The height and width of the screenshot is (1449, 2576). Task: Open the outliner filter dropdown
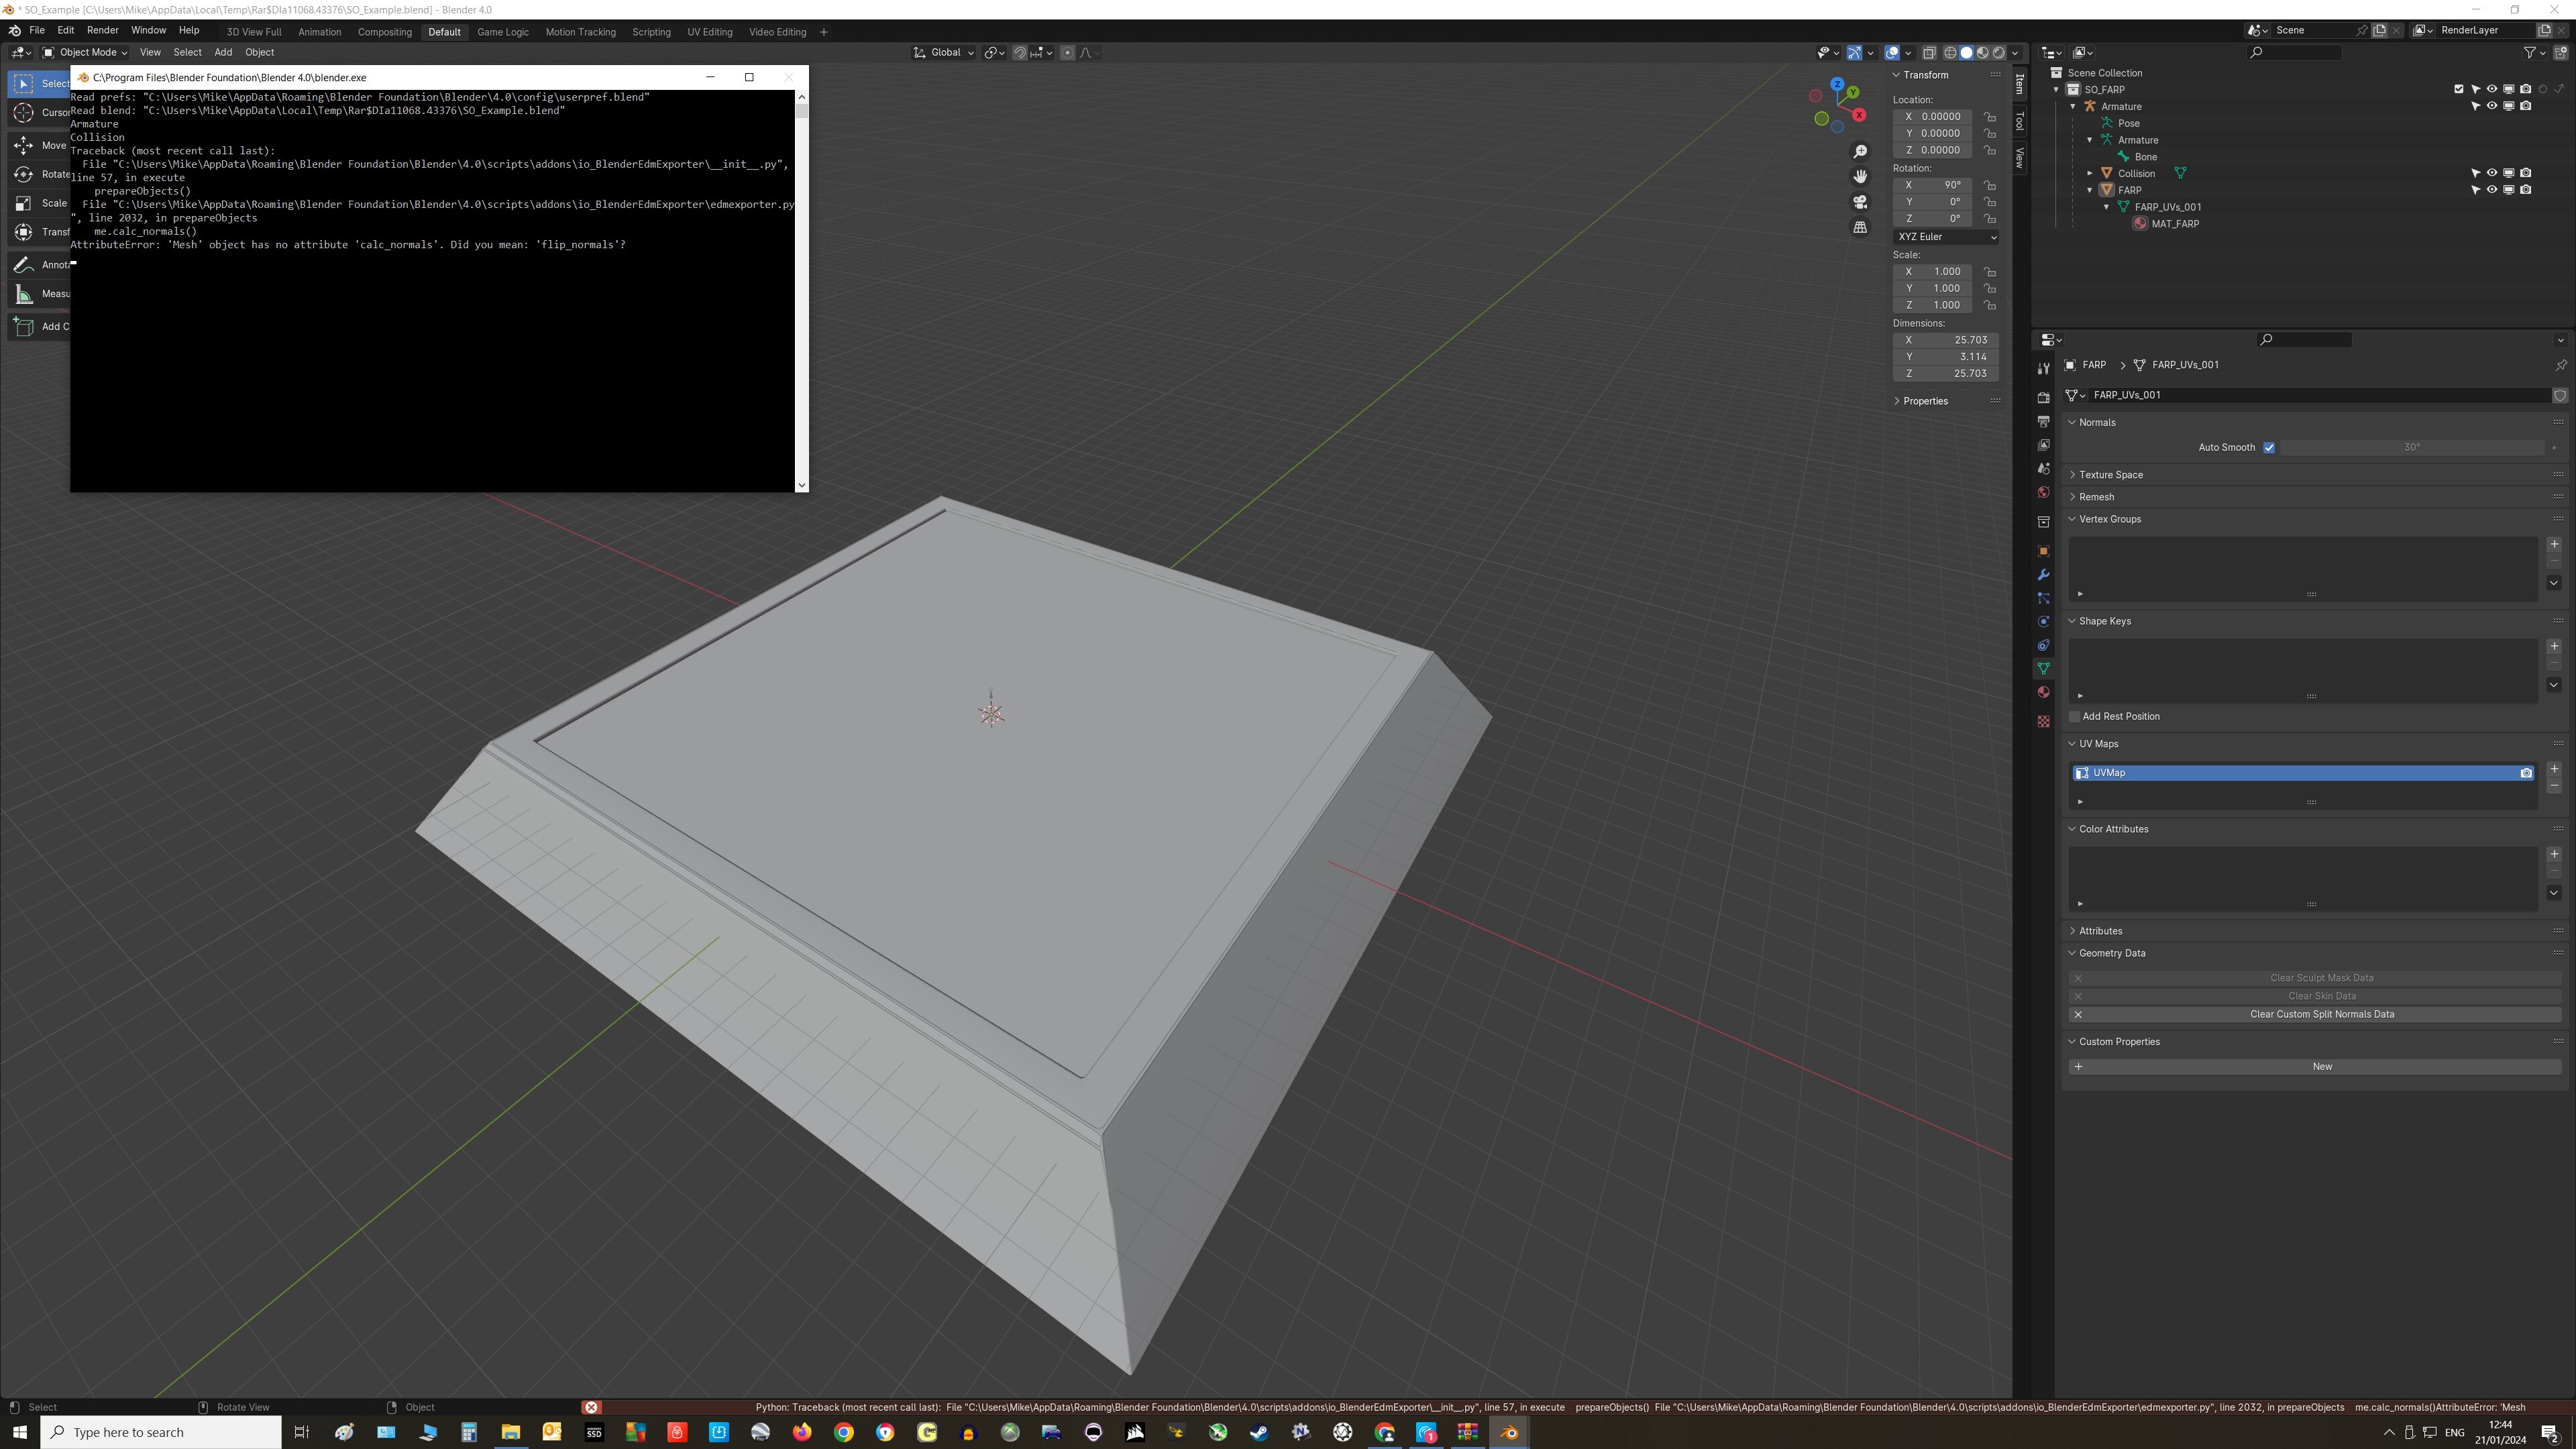[2534, 53]
